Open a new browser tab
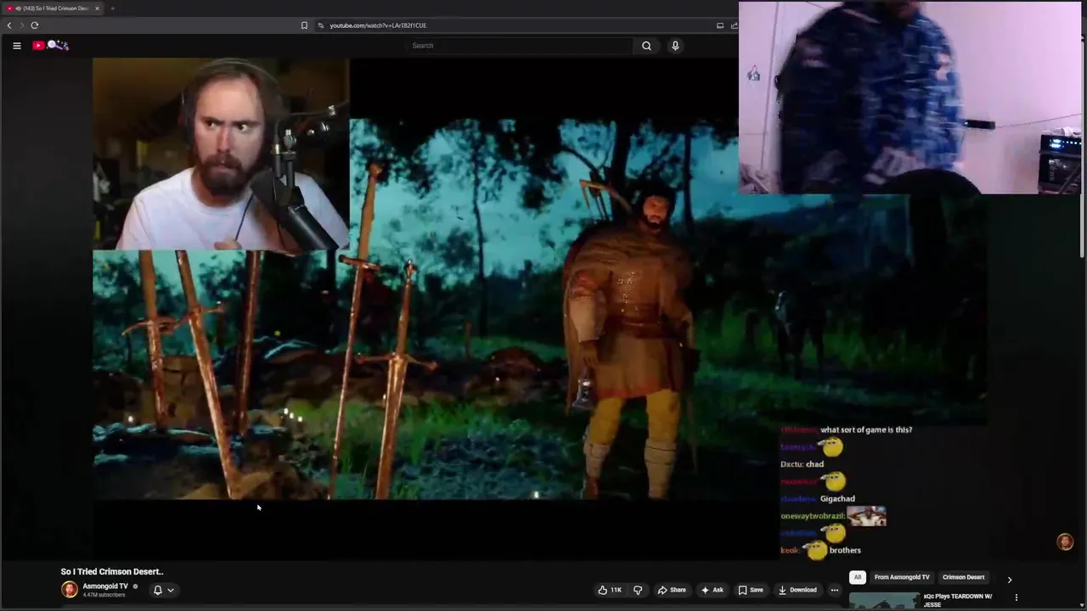 point(112,8)
